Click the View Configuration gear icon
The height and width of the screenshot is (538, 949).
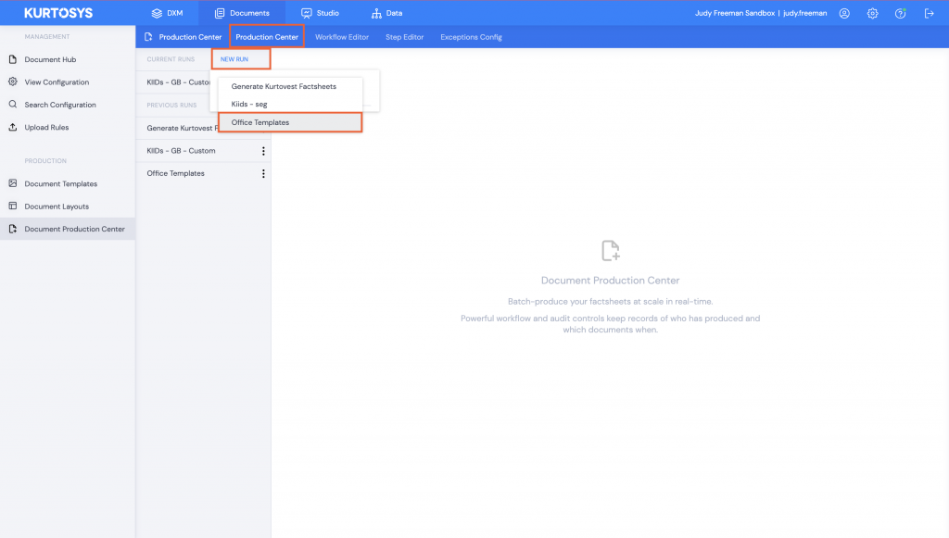(13, 81)
